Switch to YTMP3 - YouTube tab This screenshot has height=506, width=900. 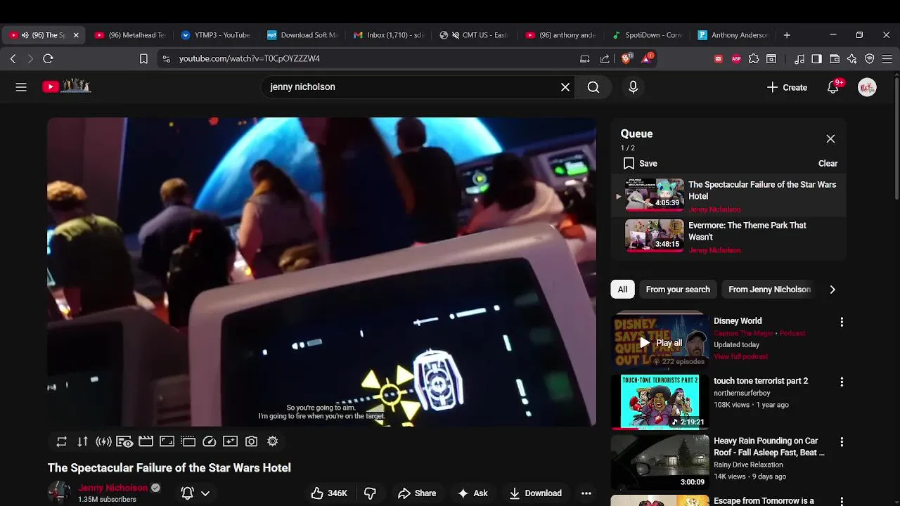click(x=215, y=34)
